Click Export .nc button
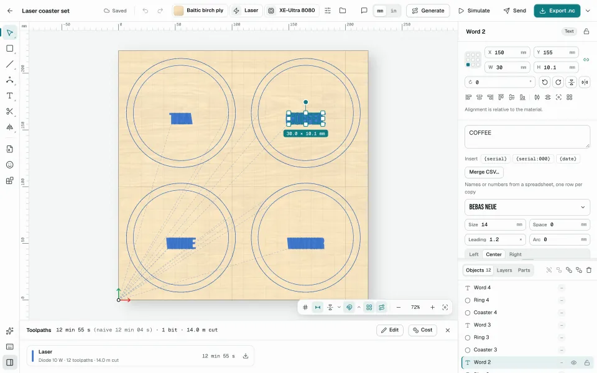 click(557, 11)
